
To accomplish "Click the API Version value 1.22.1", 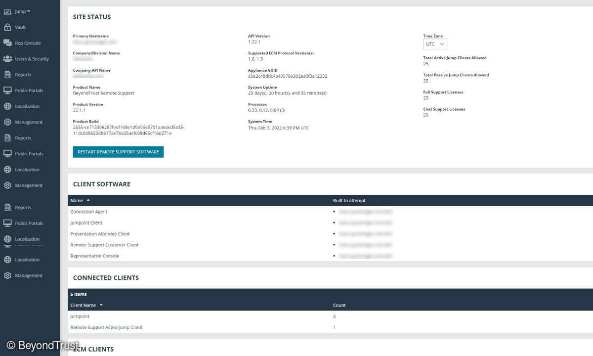I will pyautogui.click(x=254, y=42).
